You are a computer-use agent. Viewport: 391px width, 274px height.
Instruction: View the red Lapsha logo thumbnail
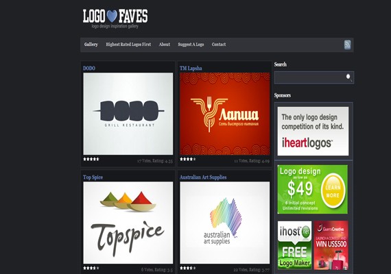[x=225, y=114]
